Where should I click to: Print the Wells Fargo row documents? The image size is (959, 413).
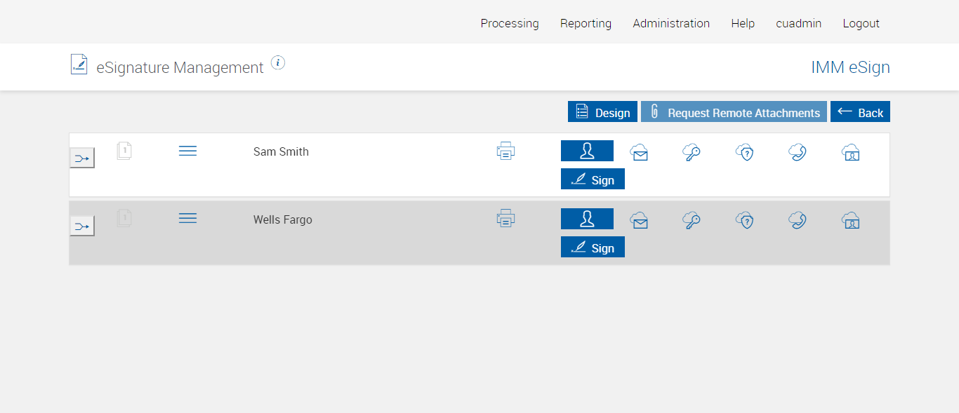coord(505,219)
